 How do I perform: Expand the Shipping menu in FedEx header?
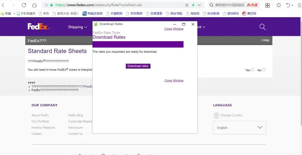tap(77, 27)
